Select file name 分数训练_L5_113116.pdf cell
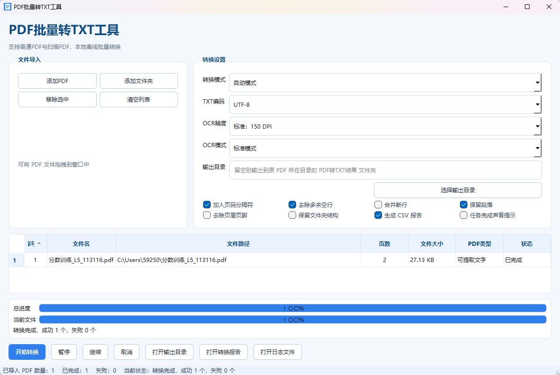The image size is (560, 375). pos(81,260)
